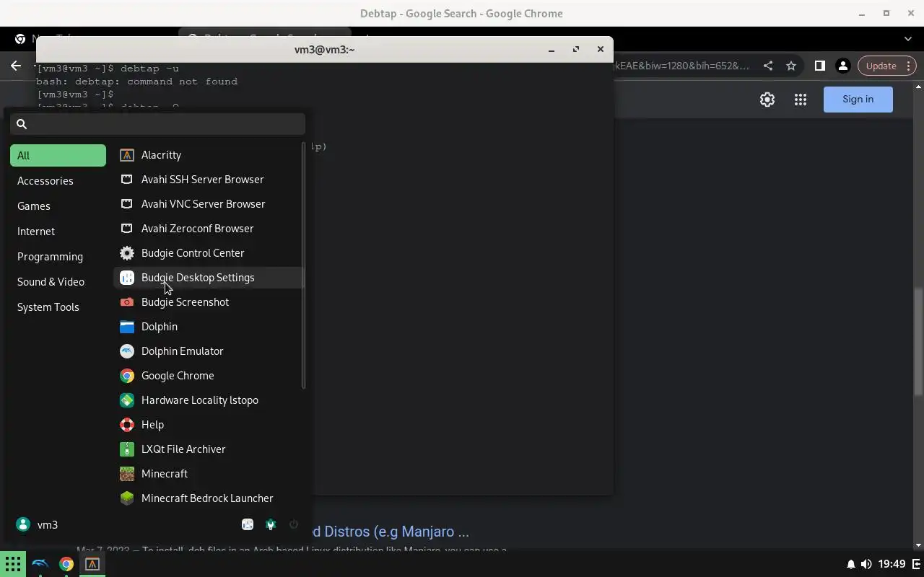The image size is (924, 577).
Task: Click the vm3 user entry in the menu
Action: [x=37, y=525]
